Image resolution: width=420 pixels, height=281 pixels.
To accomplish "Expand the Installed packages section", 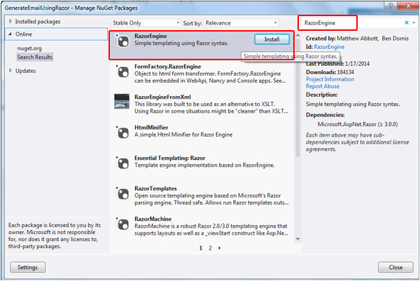I will click(10, 21).
